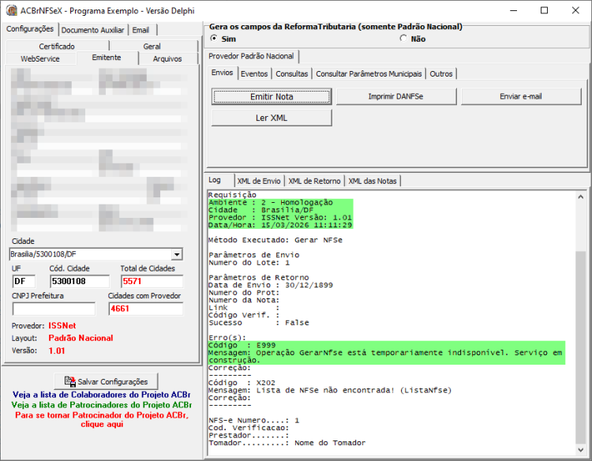Click the Cidades com Provedor field

(x=145, y=309)
